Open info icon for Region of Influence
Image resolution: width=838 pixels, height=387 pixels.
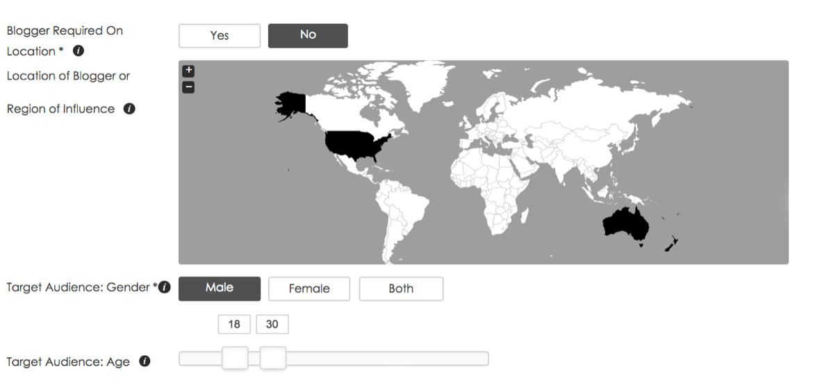click(x=129, y=109)
